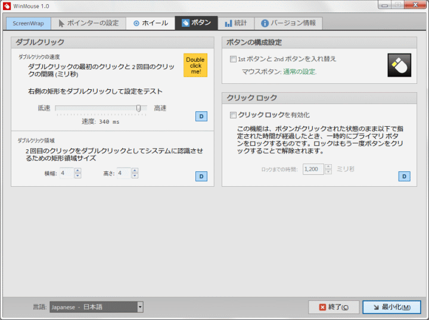Viewport: 429px width, 320px height.
Task: Enable the クリック ロックを有効化 checkbox
Action: point(233,115)
